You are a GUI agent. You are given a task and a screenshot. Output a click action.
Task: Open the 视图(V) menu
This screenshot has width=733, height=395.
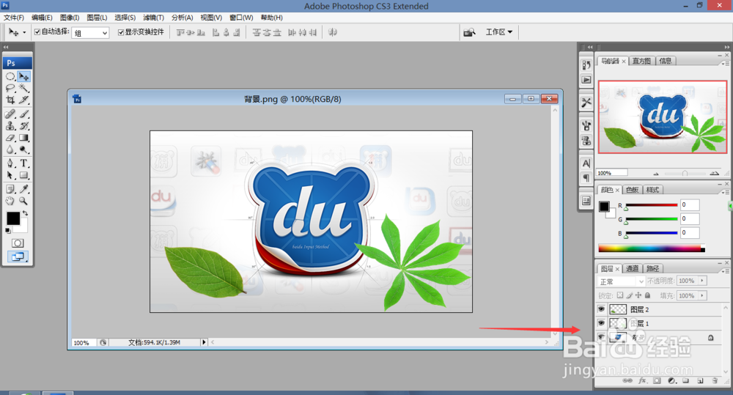pos(211,18)
